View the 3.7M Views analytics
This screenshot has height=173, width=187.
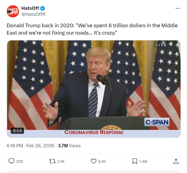[69, 146]
